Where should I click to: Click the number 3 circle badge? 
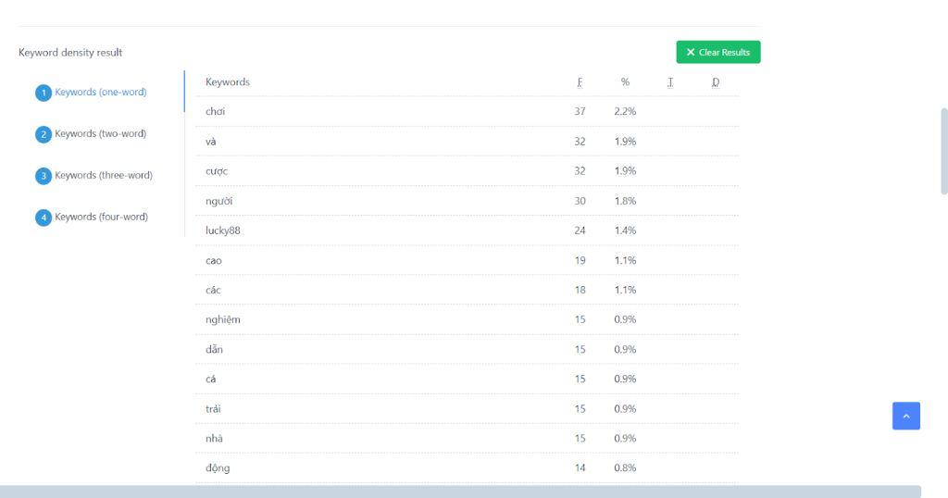coord(43,176)
